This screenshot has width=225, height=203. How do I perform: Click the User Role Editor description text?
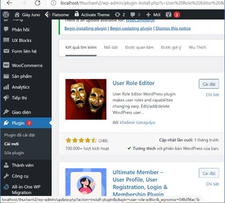[144, 103]
